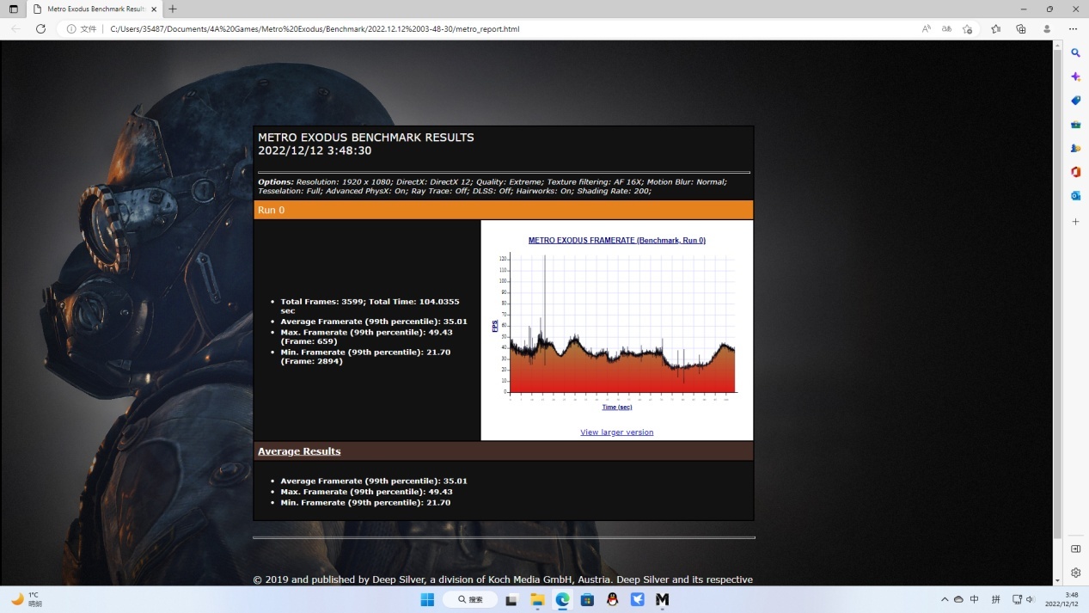Image resolution: width=1089 pixels, height=613 pixels.
Task: Click the Options resolution settings line
Action: (x=492, y=186)
